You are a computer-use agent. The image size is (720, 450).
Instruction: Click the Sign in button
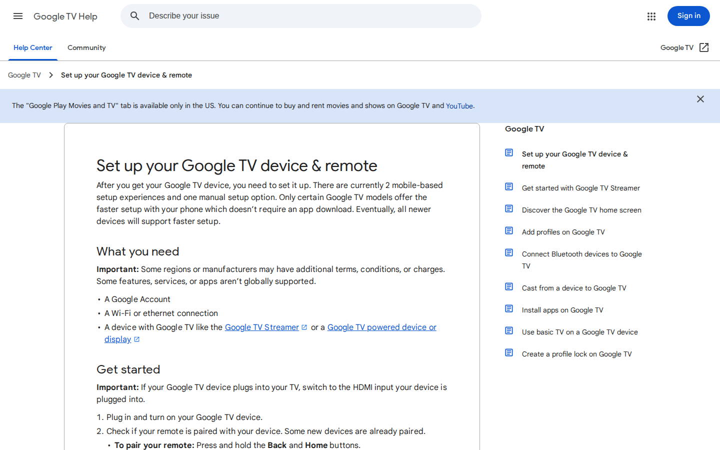[x=688, y=16]
